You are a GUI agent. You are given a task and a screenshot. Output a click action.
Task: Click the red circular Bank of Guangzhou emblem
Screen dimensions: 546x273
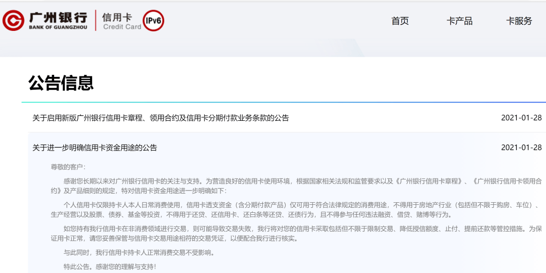pos(13,20)
